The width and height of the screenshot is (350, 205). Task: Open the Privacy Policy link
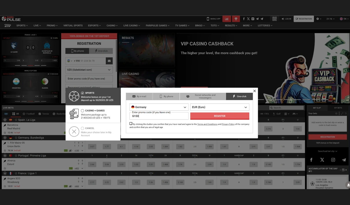pyautogui.click(x=228, y=124)
